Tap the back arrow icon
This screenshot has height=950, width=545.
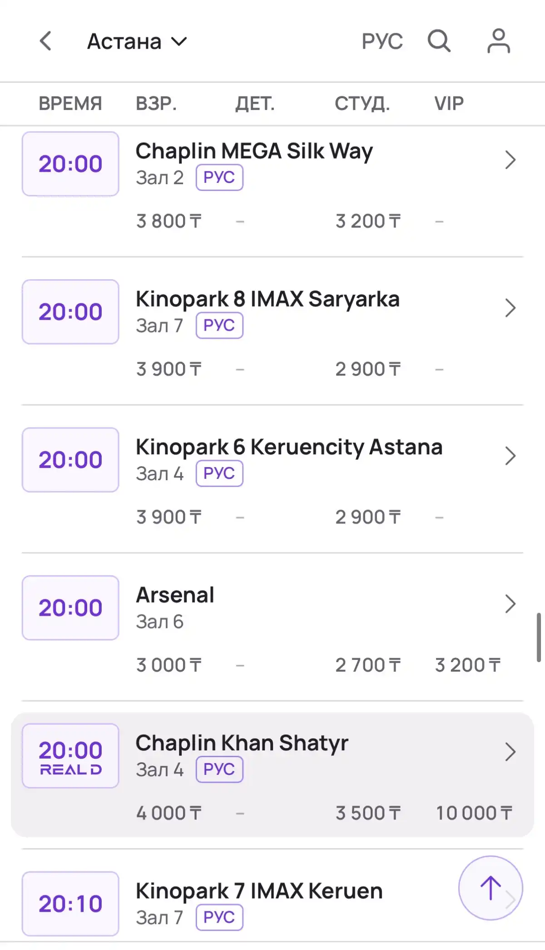pos(45,41)
